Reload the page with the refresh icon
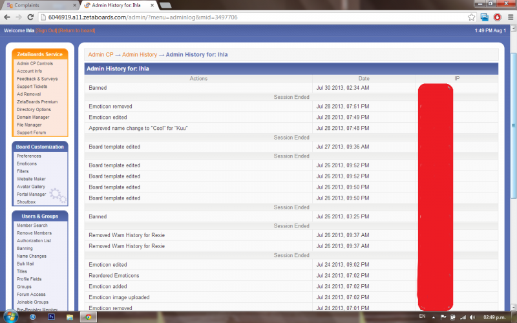The height and width of the screenshot is (323, 517). pyautogui.click(x=31, y=17)
